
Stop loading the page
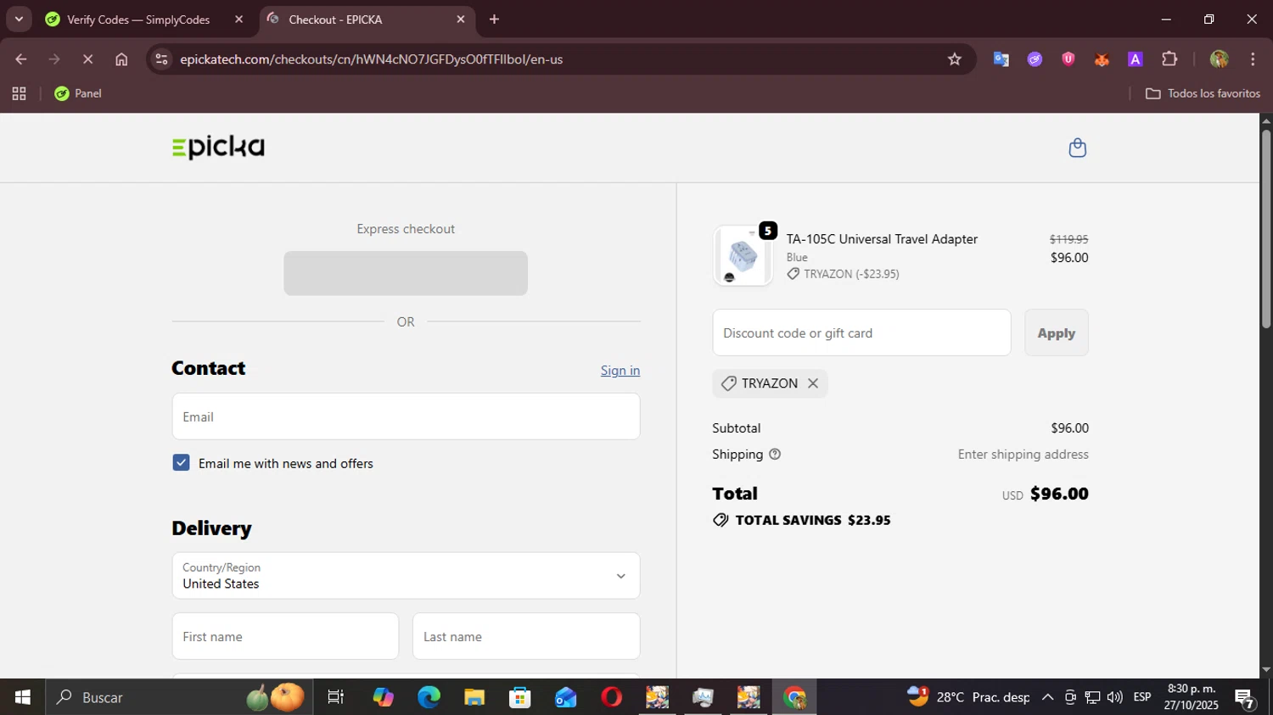87,59
